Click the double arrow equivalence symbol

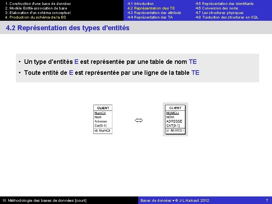[139, 120]
